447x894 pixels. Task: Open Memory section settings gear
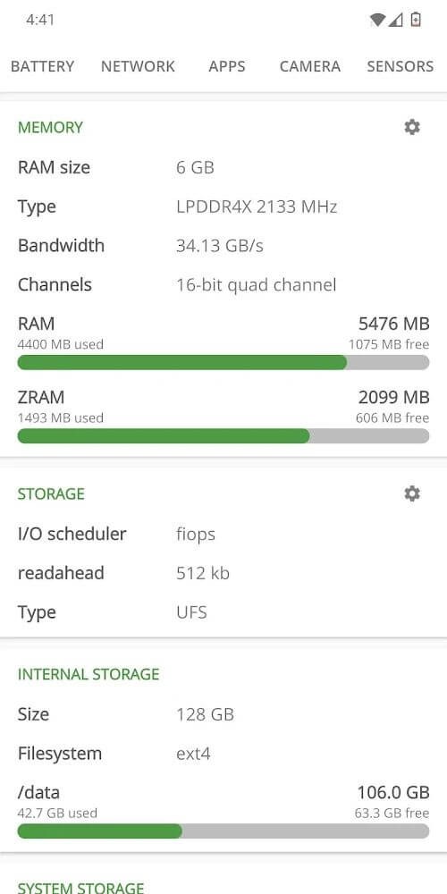[x=411, y=127]
